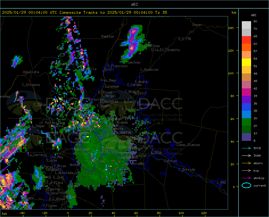Image resolution: width=269 pixels, height=217 pixels.
Task: Pick the light blue 30-35 dBZ swatch
Action: 246,114
